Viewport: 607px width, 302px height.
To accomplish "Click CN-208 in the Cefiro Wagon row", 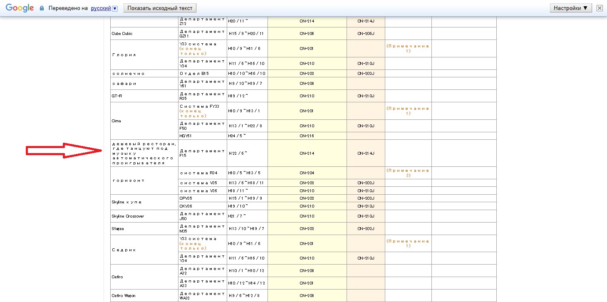I will tap(307, 296).
